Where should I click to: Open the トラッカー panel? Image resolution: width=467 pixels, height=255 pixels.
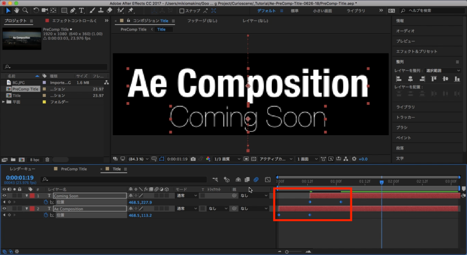(405, 117)
